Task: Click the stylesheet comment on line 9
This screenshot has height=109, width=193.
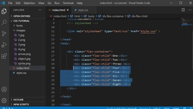Action: point(82,23)
